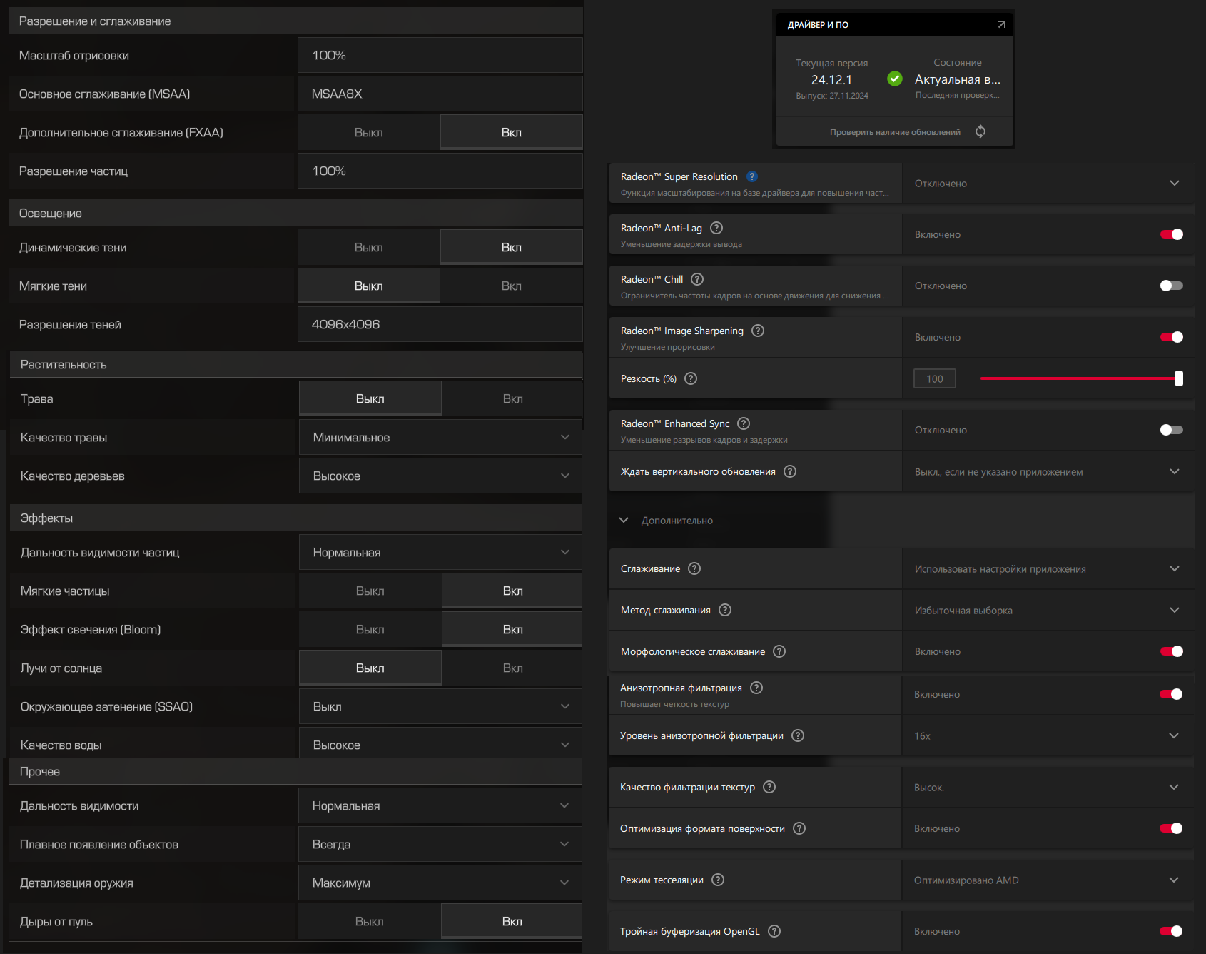Show help for Сглаживание
1206x954 pixels.
694,568
